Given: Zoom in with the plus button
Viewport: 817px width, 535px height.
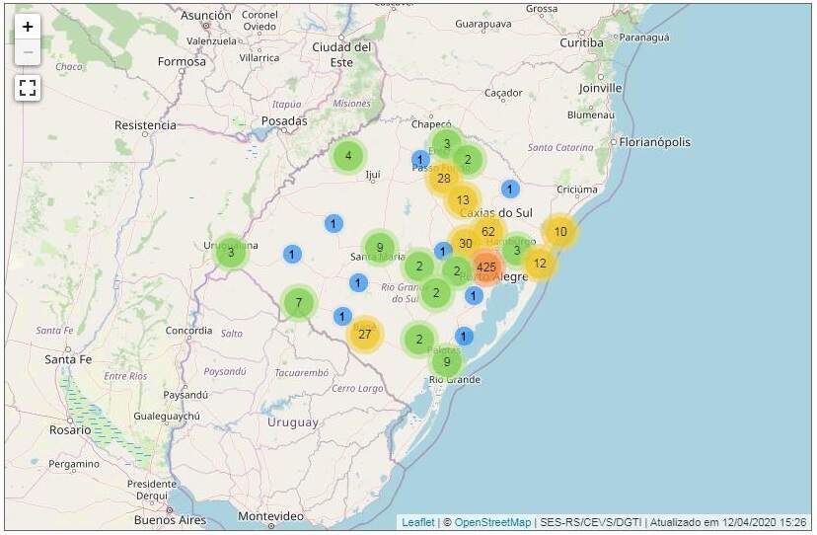Looking at the screenshot, I should (x=28, y=27).
